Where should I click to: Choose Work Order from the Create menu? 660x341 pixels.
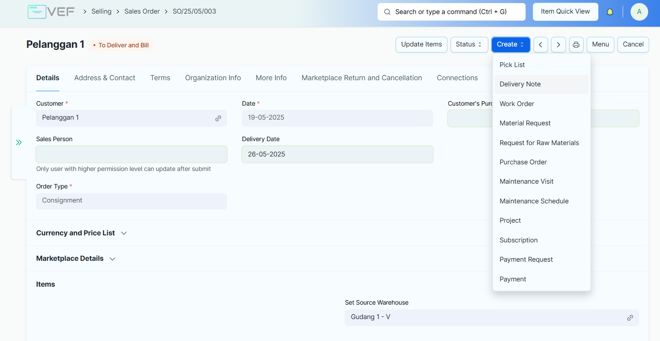pos(541,104)
